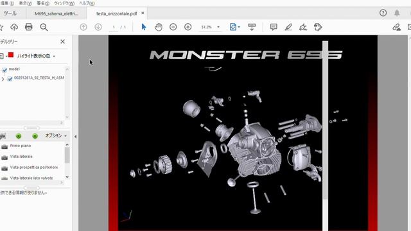The image size is (411, 231).
Task: Open help with the question mark icon
Action: [383, 13]
